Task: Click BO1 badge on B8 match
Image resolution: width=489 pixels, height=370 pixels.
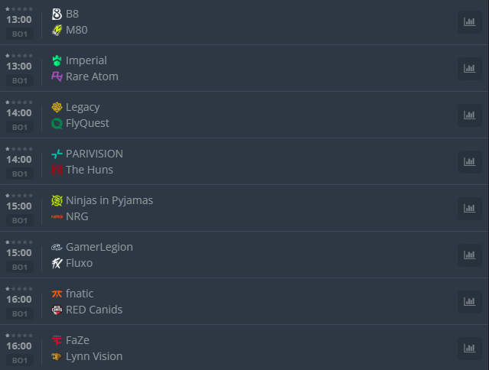Action: (20, 34)
